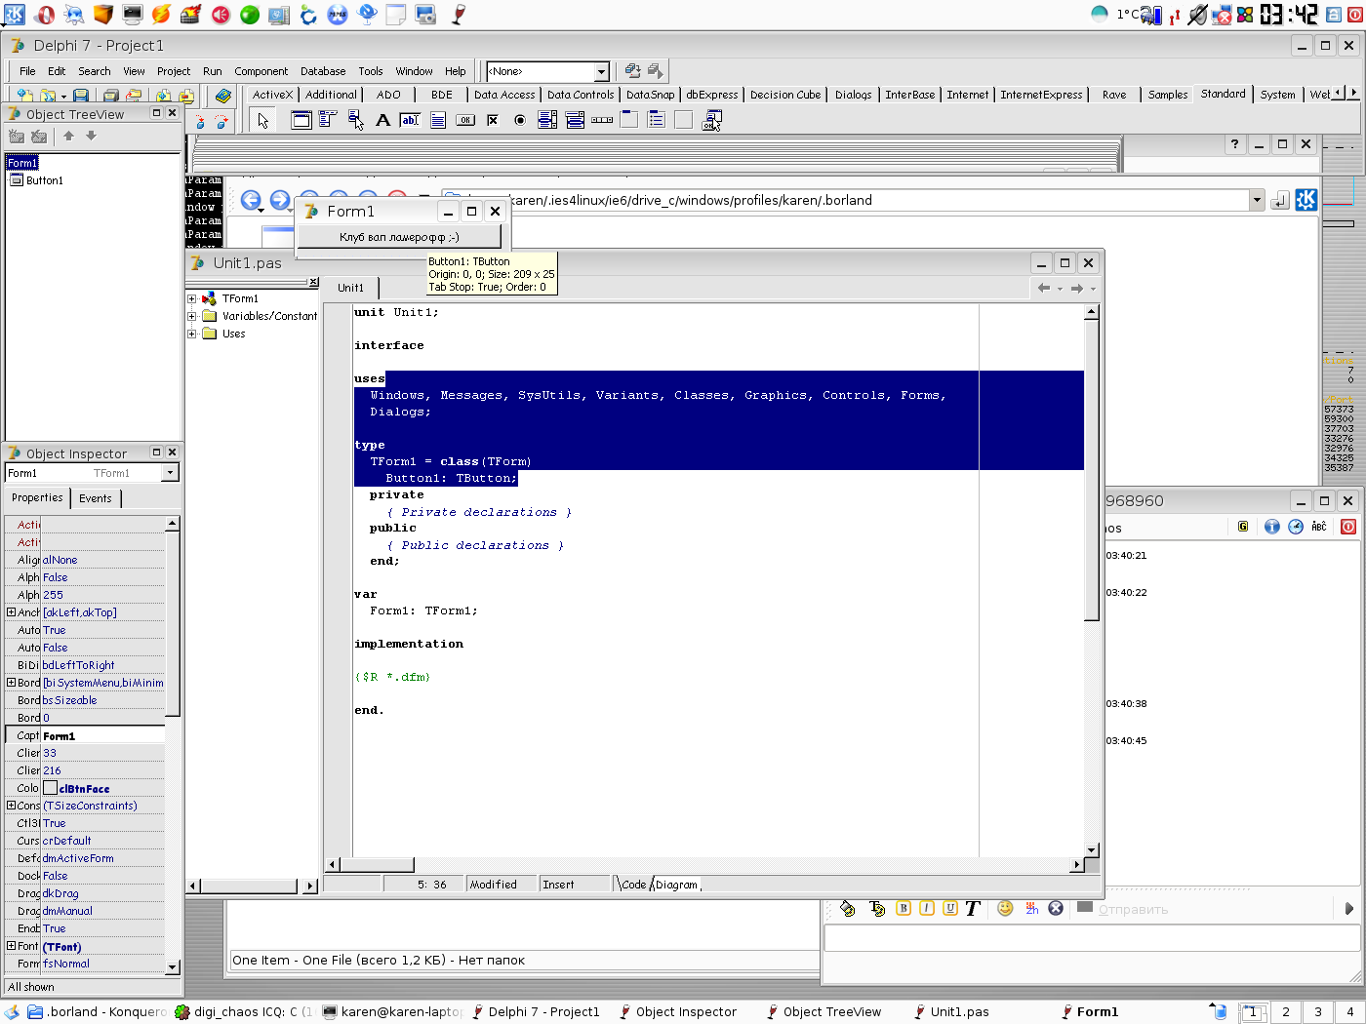
Task: Expand TForm1 node in code explorer
Action: pyautogui.click(x=192, y=299)
